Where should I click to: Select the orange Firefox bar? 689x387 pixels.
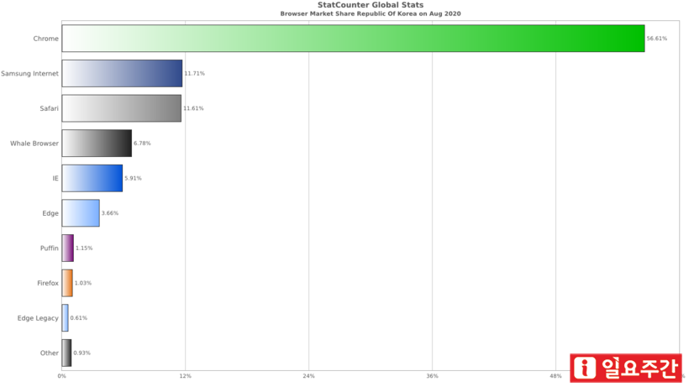pyautogui.click(x=67, y=283)
